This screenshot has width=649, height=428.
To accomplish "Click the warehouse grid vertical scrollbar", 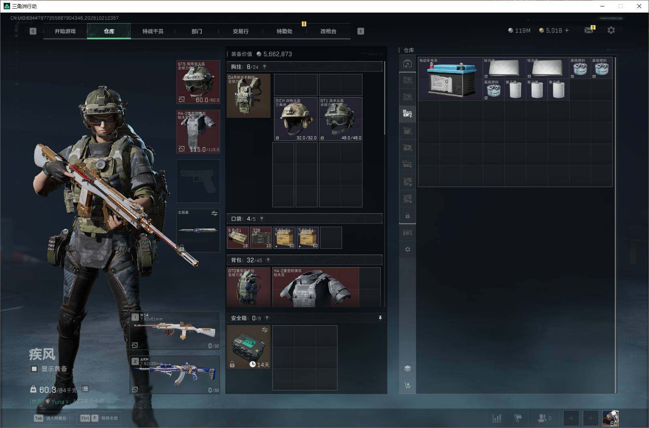I will tap(615, 225).
